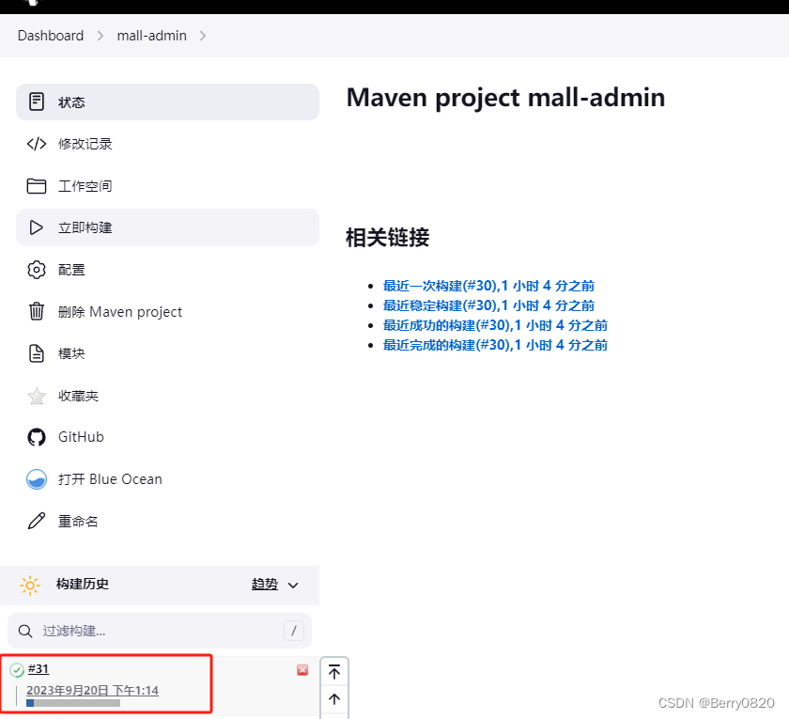The height and width of the screenshot is (719, 789).
Task: Choose 重命名 in the sidebar
Action: 167,521
